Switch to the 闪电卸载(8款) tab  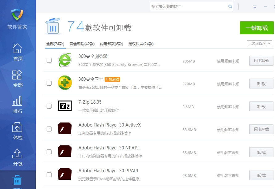pyautogui.click(x=111, y=44)
